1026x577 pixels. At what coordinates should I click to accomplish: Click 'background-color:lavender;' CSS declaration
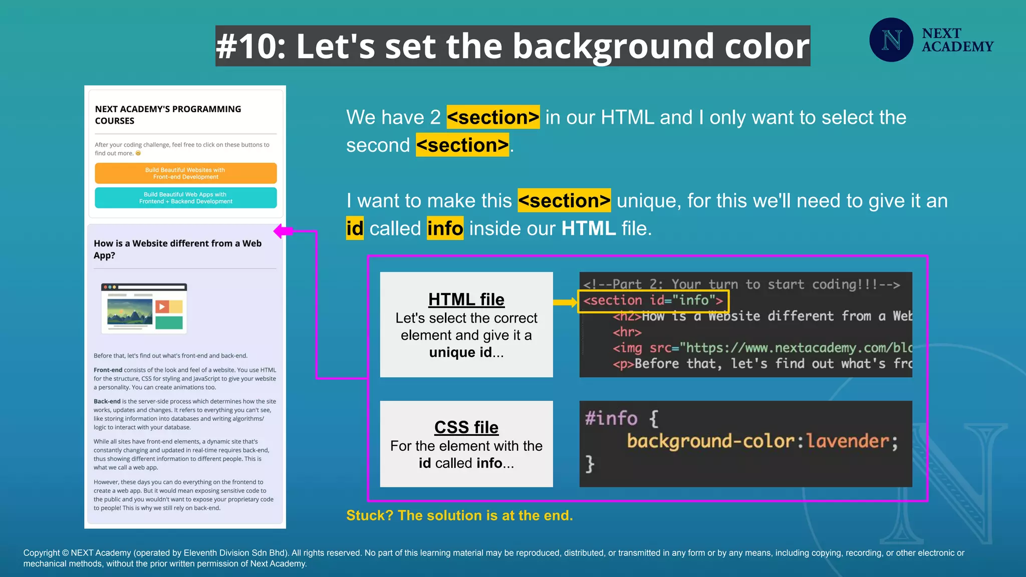click(x=762, y=441)
